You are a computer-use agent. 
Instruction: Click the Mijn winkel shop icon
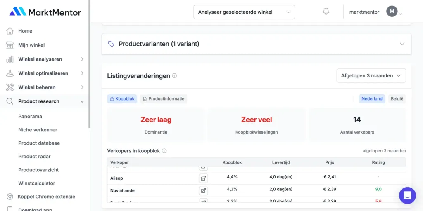click(x=10, y=45)
